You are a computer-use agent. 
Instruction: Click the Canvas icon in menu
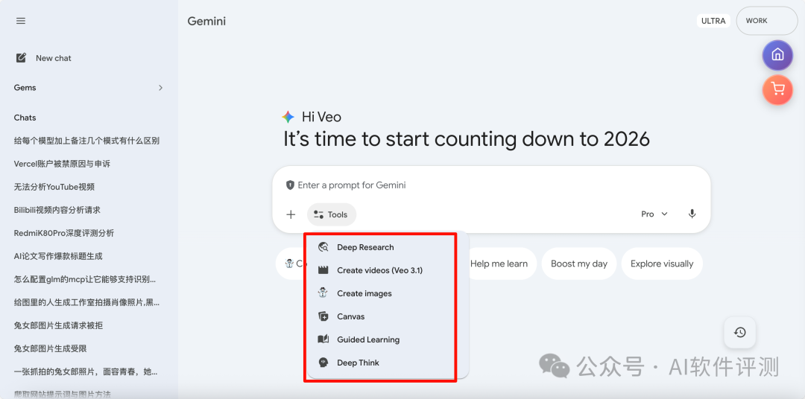pyautogui.click(x=323, y=316)
